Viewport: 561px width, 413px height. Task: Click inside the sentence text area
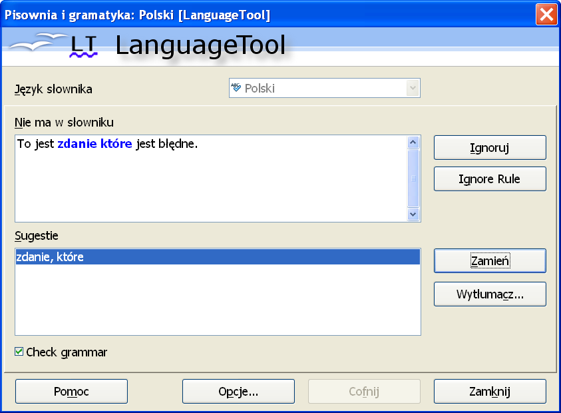[211, 179]
